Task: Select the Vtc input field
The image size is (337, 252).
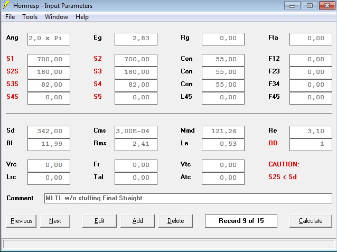Action: (223, 166)
